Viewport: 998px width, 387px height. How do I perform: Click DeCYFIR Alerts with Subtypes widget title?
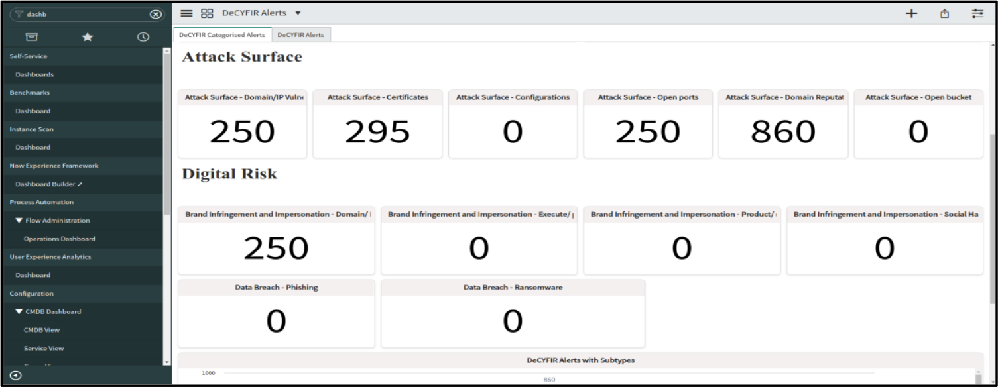pos(580,360)
